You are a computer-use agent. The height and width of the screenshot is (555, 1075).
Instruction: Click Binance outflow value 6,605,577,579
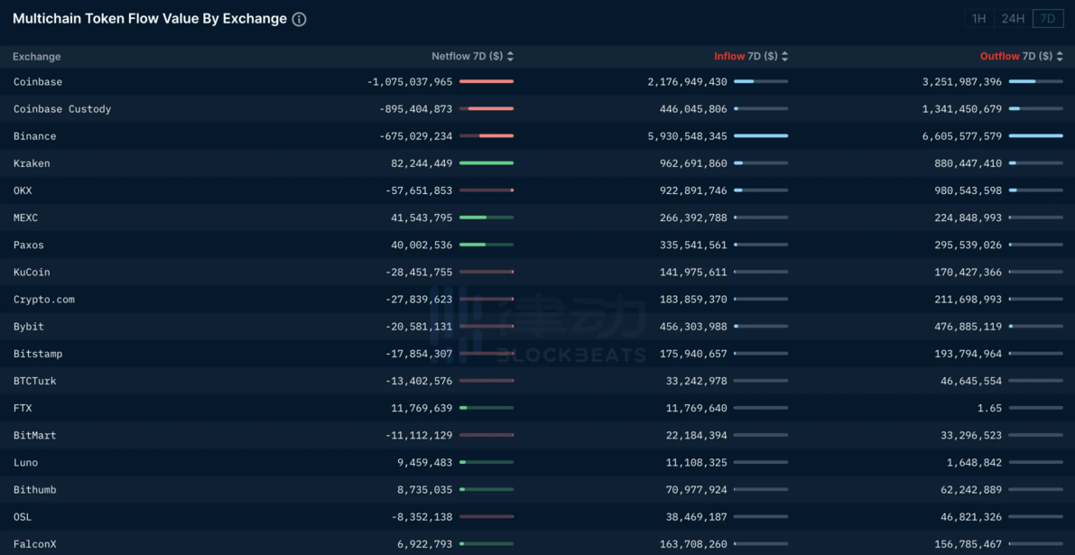tap(962, 136)
